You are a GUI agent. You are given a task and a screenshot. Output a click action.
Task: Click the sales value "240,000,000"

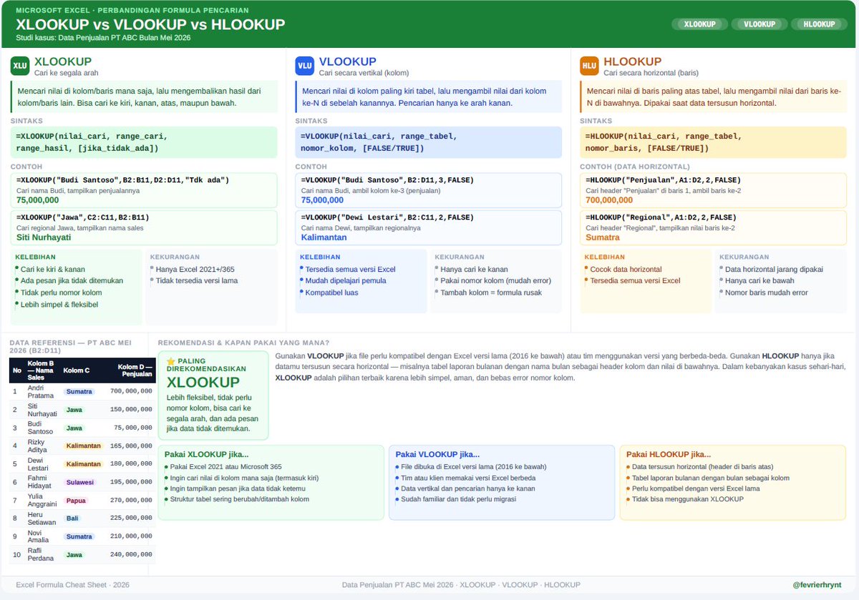click(132, 555)
